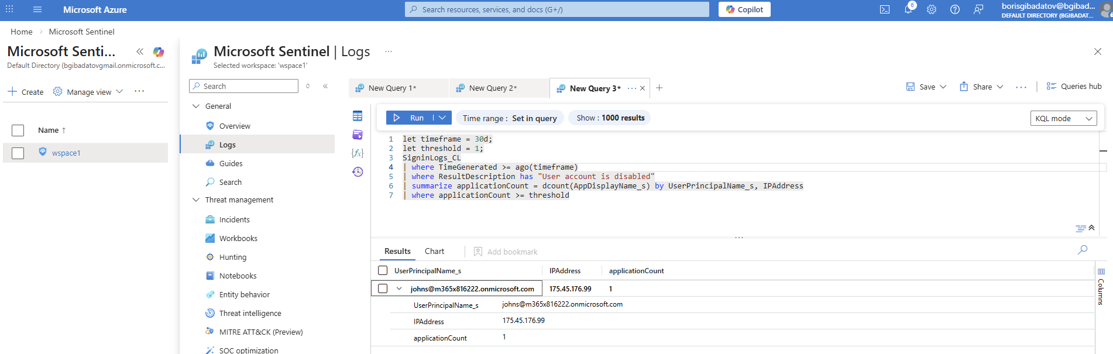Select the johns result row checkbox
1113x354 pixels.
tap(383, 288)
